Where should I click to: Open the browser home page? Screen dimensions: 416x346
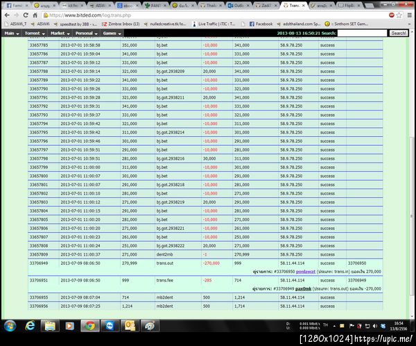[35, 15]
